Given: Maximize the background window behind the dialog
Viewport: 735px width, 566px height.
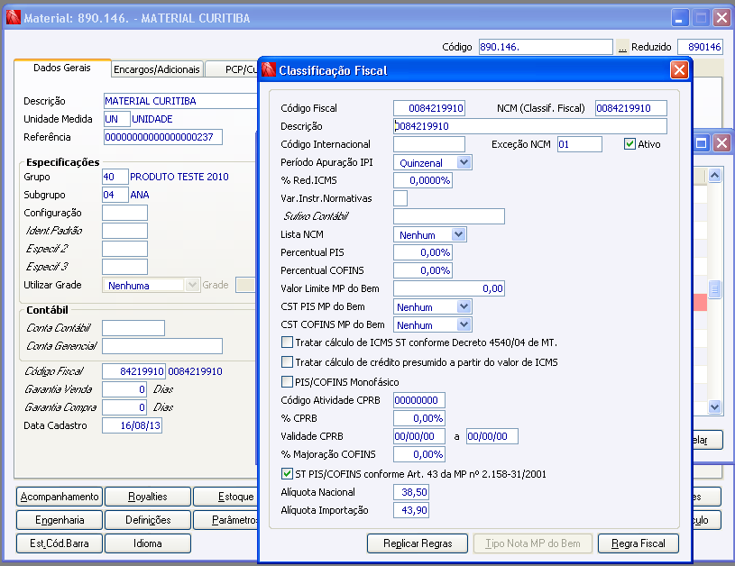Looking at the screenshot, I should pyautogui.click(x=702, y=143).
